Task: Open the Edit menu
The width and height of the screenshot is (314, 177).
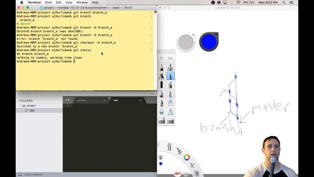Action: 58,2
